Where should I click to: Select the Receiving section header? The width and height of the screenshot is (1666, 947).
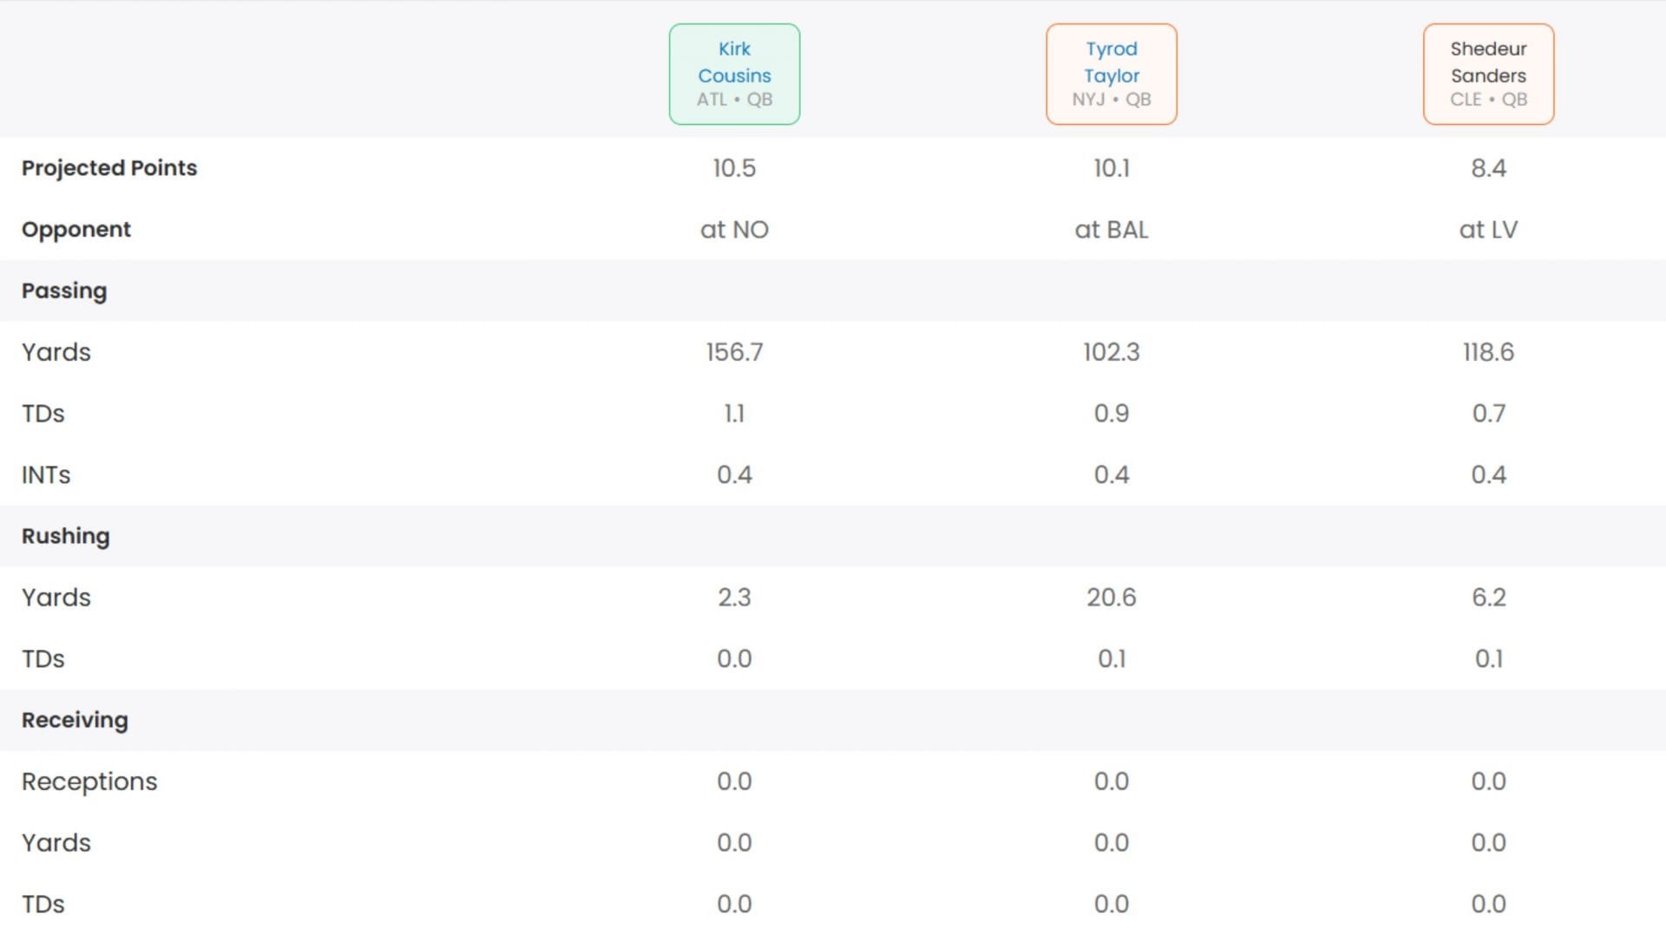75,720
